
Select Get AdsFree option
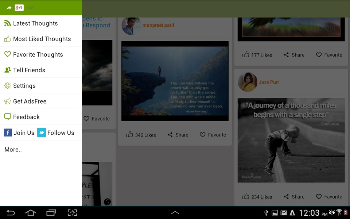tap(41, 101)
